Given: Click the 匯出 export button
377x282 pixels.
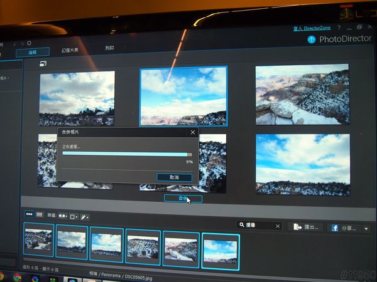Looking at the screenshot, I should (x=306, y=227).
